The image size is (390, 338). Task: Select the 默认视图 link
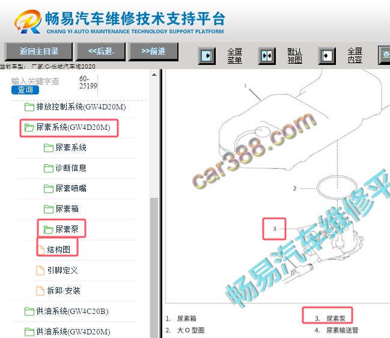294,56
